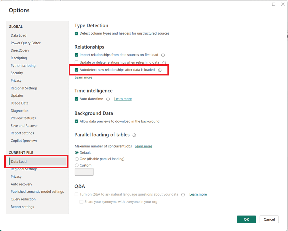
Task: Disable Auto date/time checkbox
Action: [x=77, y=99]
